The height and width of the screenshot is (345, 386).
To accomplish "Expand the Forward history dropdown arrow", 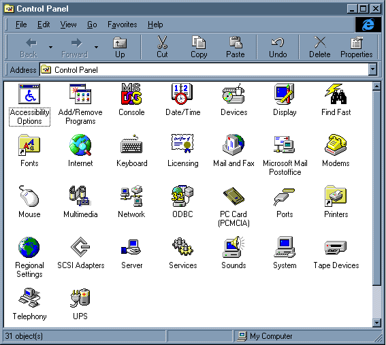I will (96, 47).
